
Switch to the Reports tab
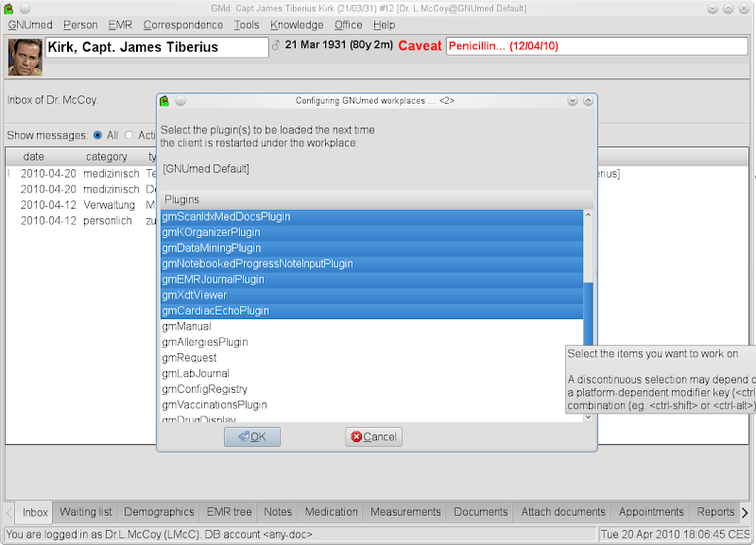point(715,512)
